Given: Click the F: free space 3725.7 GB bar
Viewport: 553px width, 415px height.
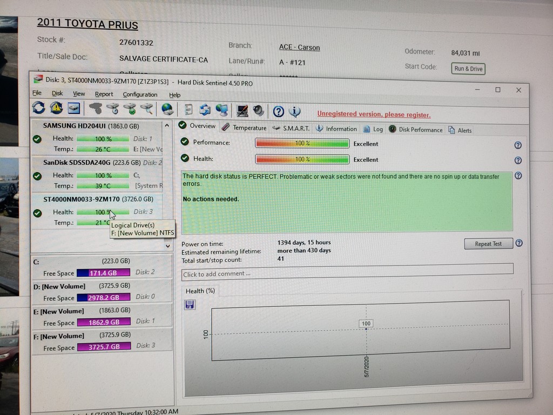Looking at the screenshot, I should pyautogui.click(x=104, y=347).
